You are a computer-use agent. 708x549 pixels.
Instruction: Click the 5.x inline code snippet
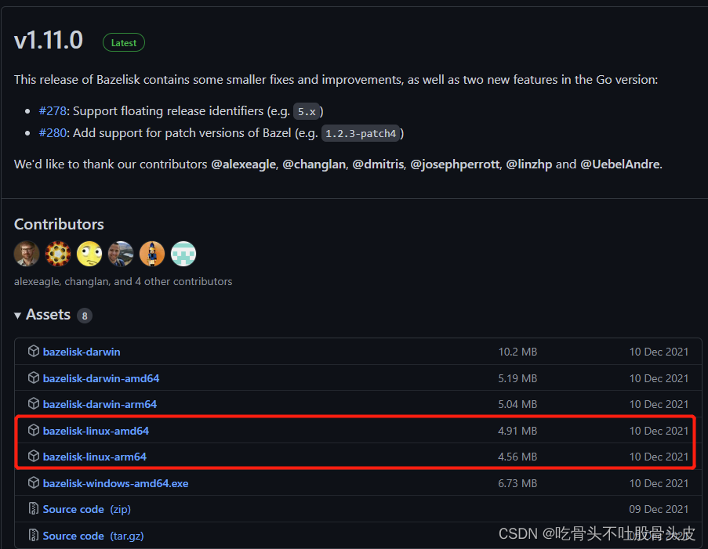[x=307, y=111]
